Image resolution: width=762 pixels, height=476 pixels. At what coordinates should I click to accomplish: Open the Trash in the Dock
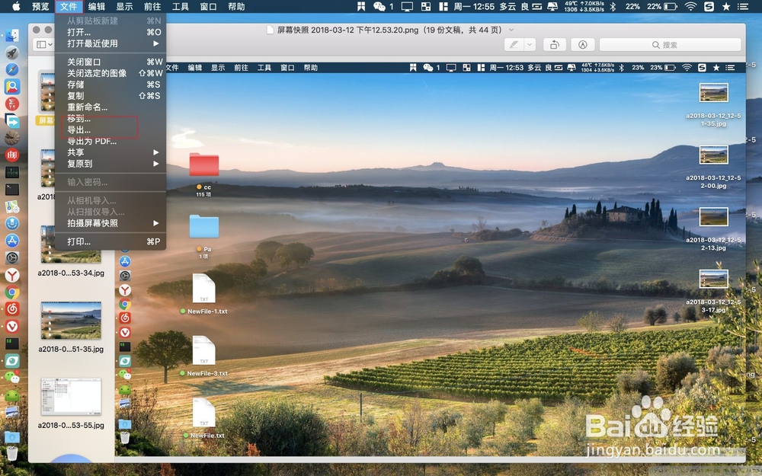[12, 453]
